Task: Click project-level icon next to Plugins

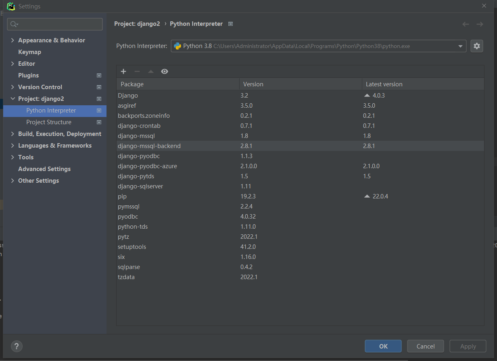Action: [99, 75]
